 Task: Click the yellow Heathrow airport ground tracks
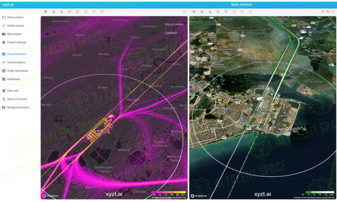pos(99,129)
